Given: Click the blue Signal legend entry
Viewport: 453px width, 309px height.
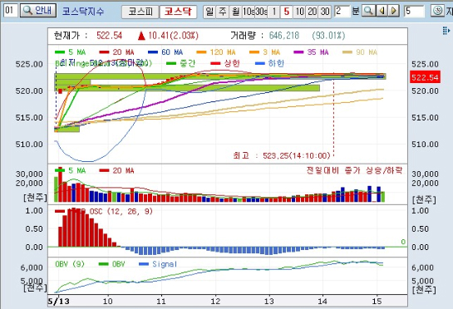Looking at the screenshot, I should [x=158, y=264].
